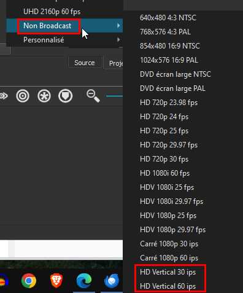Toggle the shield-in-circle timeline icon
The image size is (243, 293).
point(65,96)
